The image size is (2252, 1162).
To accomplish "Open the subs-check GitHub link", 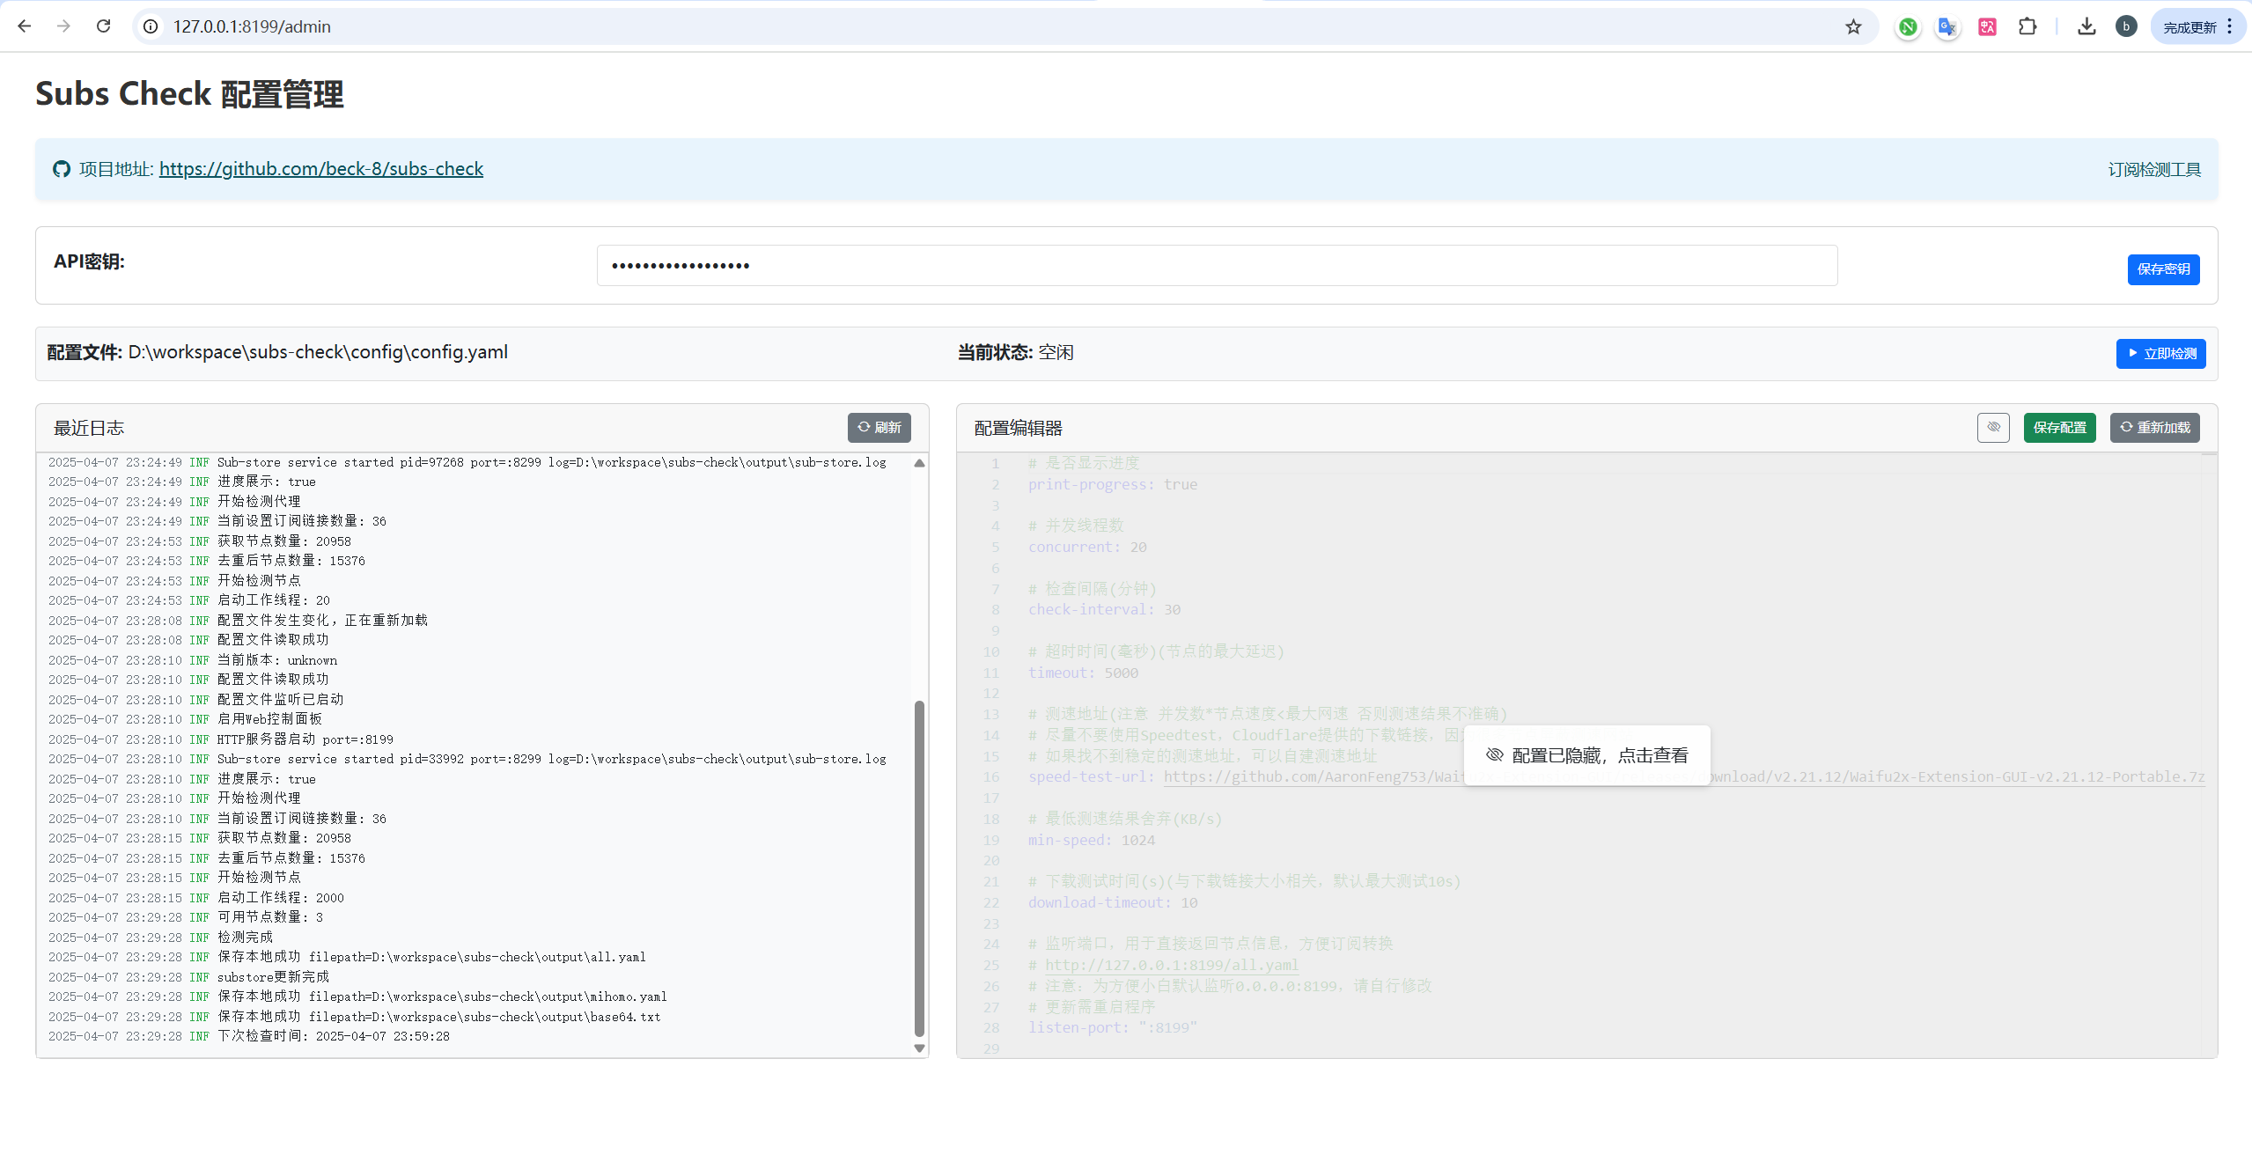I will tap(320, 169).
